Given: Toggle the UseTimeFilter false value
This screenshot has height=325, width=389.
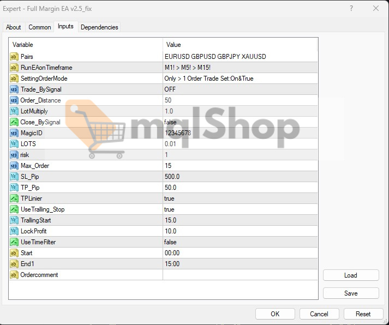Looking at the screenshot, I should (x=240, y=242).
